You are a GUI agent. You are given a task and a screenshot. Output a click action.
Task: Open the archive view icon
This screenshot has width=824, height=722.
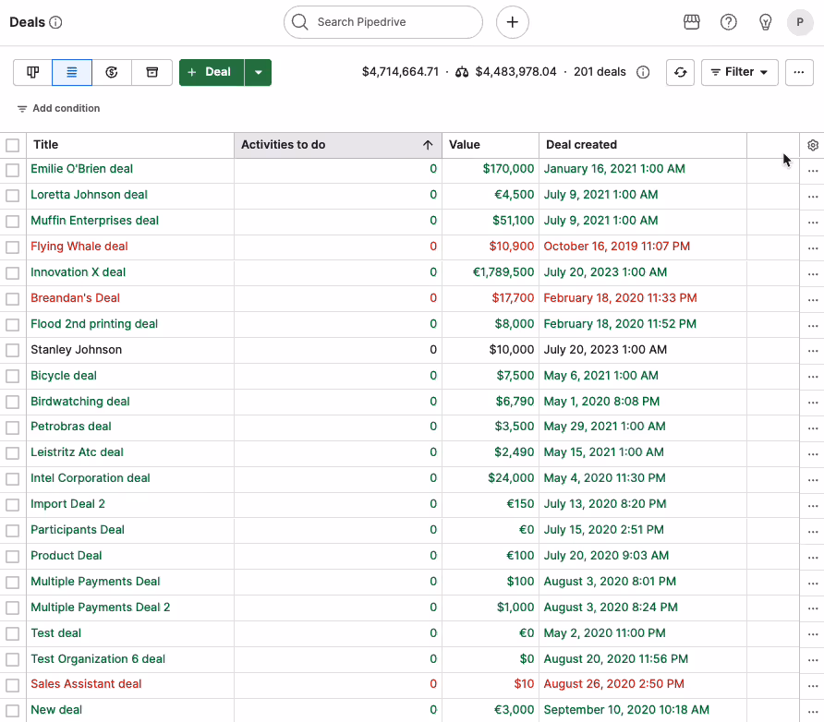151,72
